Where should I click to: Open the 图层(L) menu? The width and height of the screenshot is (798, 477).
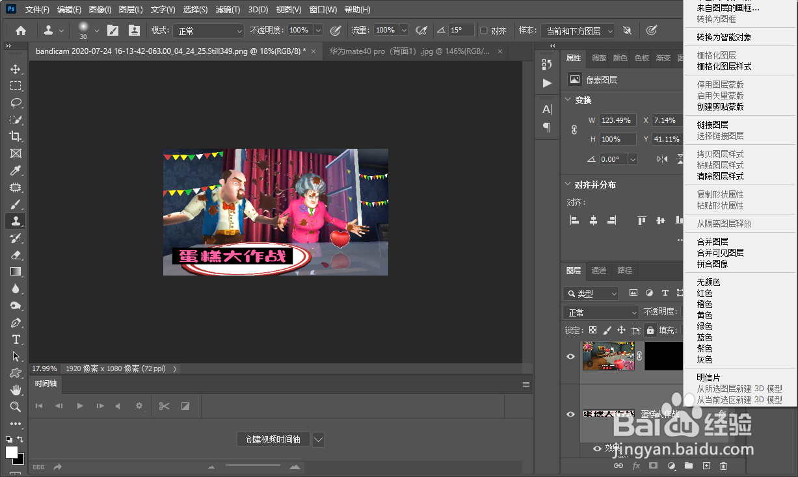pyautogui.click(x=131, y=10)
